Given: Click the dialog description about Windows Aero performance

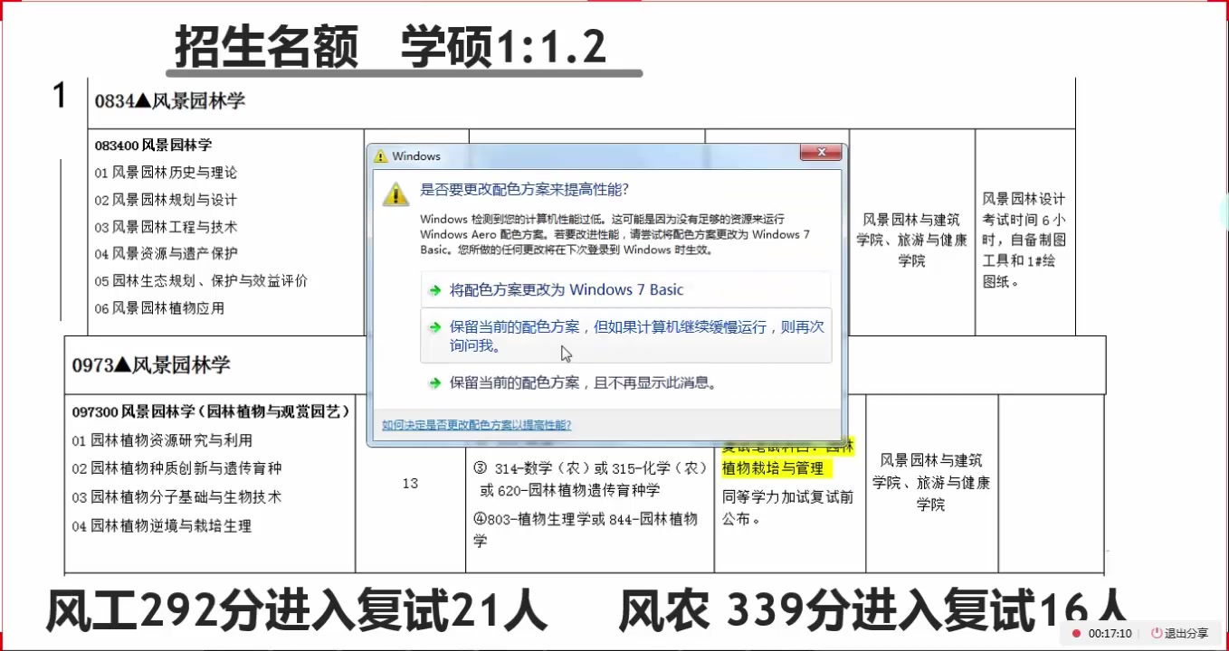Looking at the screenshot, I should click(x=615, y=234).
